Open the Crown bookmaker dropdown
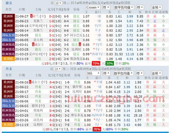 93,7
